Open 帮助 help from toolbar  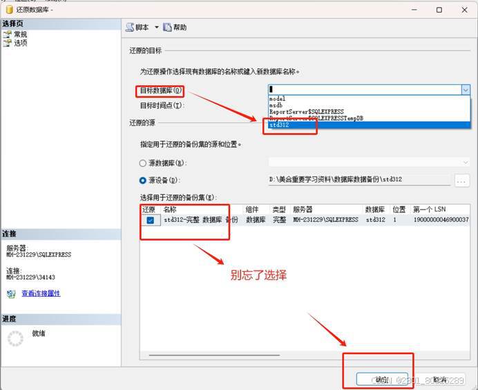tap(175, 28)
